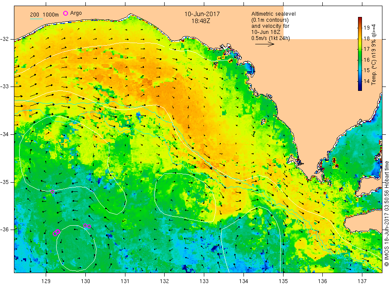Click longitude label 132
The image size is (392, 287).
165,281
